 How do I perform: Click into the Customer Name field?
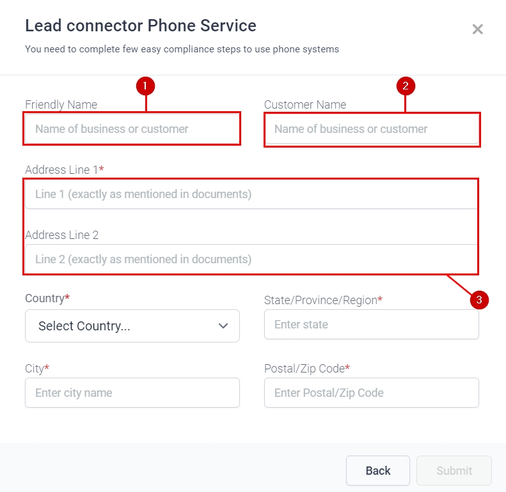(x=372, y=129)
